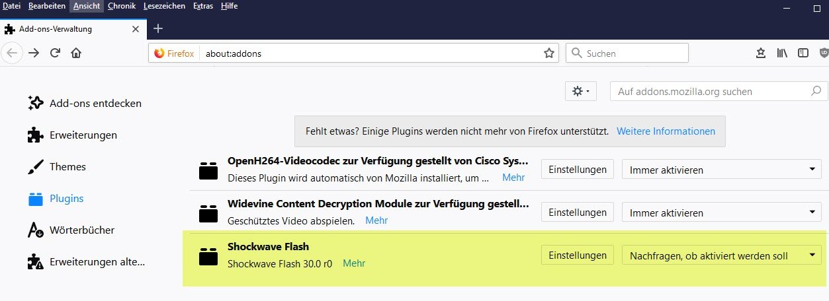Image resolution: width=829 pixels, height=301 pixels.
Task: Bookmark this page with the star icon
Action: click(548, 53)
